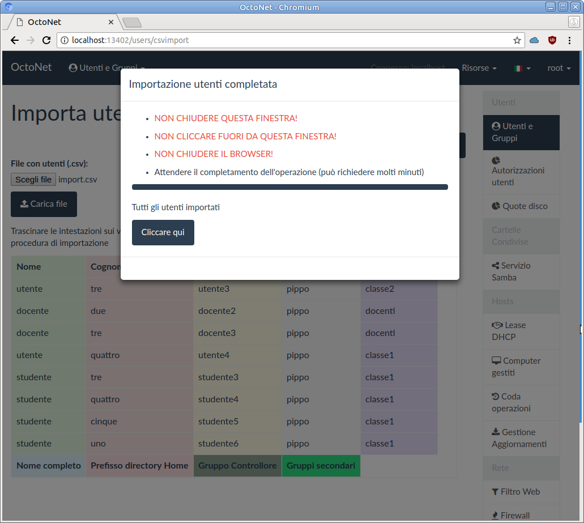Click the address bar URL field

click(x=291, y=40)
